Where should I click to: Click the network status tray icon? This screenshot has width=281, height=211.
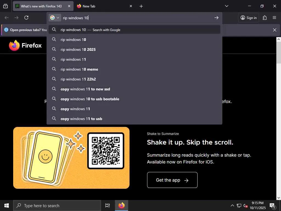point(239,206)
